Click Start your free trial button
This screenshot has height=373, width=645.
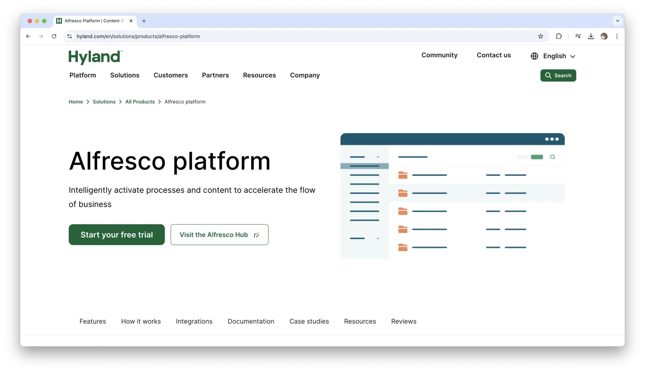117,235
